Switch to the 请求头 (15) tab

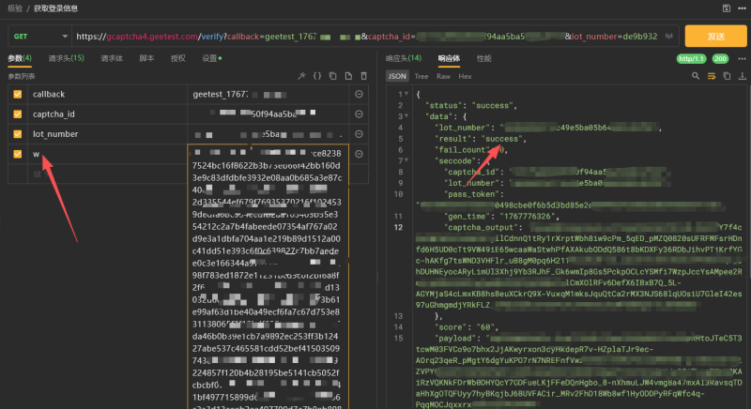(66, 58)
